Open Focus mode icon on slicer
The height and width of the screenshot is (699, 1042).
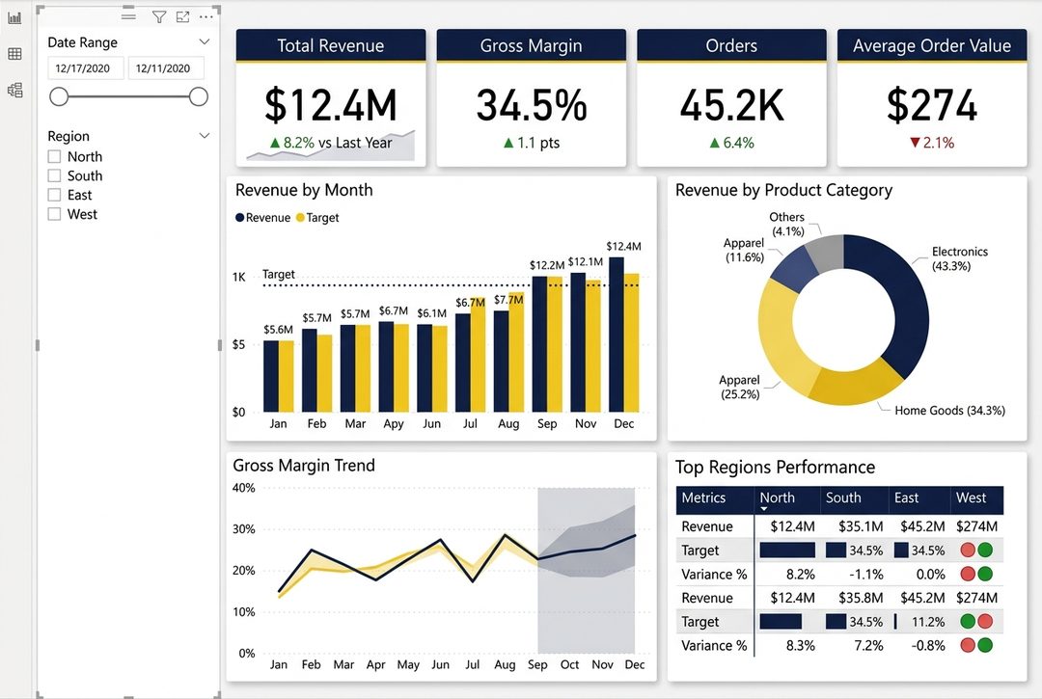pos(182,16)
